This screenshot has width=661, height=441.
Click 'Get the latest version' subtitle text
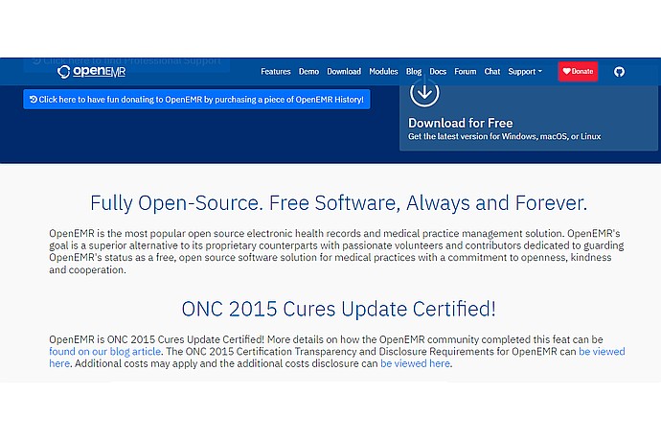click(x=504, y=136)
